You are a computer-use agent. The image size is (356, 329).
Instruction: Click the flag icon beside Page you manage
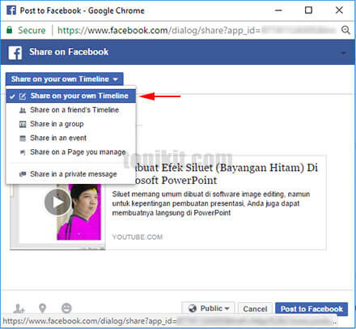pos(23,152)
